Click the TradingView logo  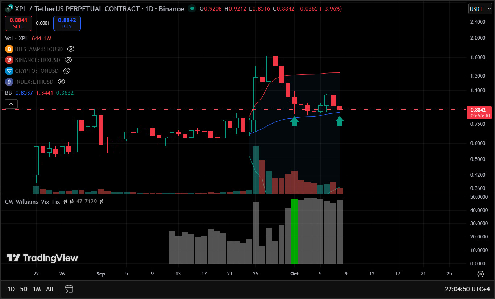click(x=42, y=258)
